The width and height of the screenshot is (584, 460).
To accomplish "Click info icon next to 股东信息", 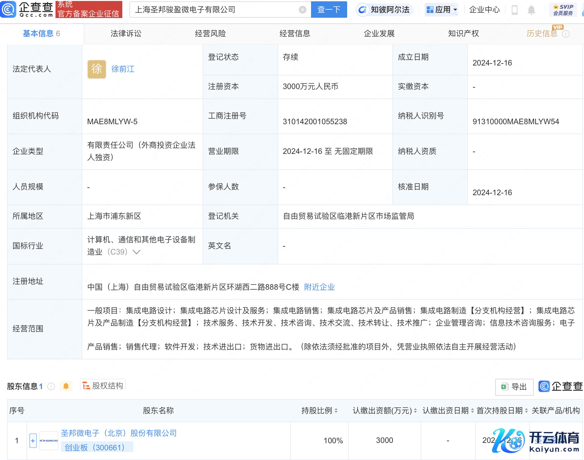I will (x=51, y=386).
